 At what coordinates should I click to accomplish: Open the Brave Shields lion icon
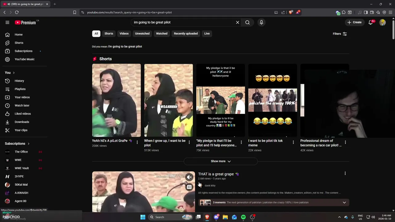point(290,12)
